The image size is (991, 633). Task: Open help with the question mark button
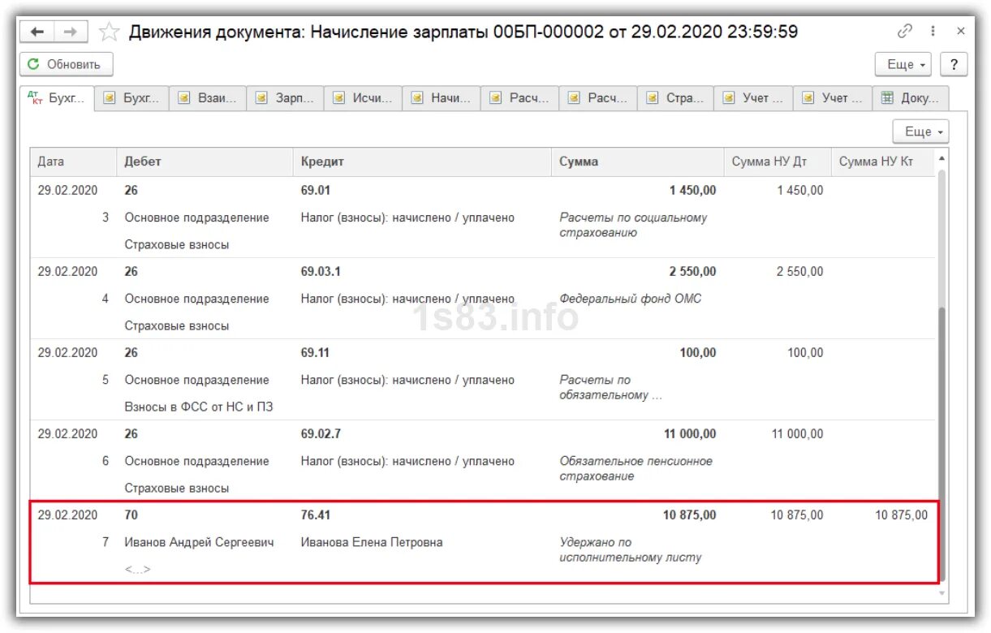pyautogui.click(x=954, y=64)
